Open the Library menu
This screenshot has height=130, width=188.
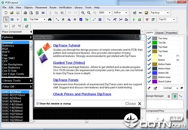(x=79, y=8)
